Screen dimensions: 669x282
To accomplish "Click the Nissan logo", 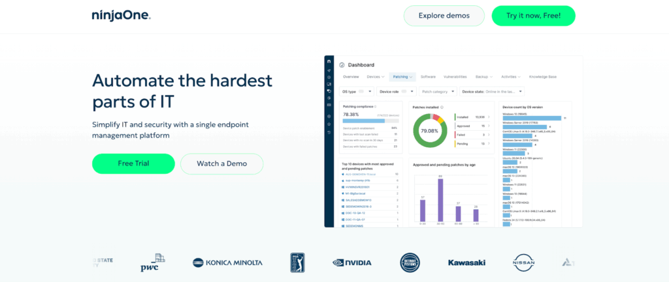I will tap(525, 262).
